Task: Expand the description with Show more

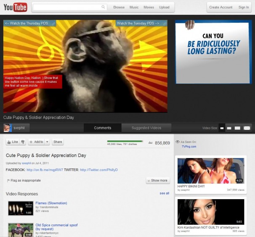Action: click(x=158, y=180)
